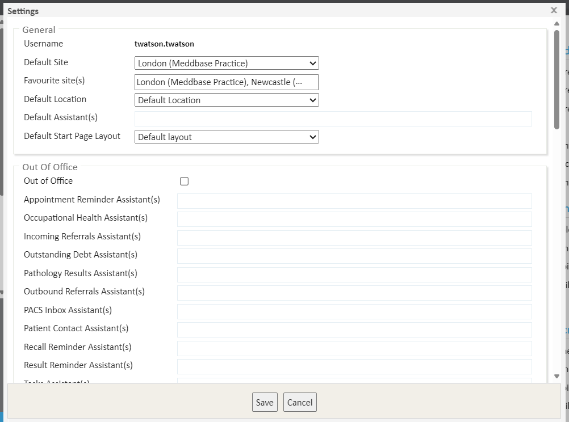Close the Settings dialog with X
569x422 pixels.
click(x=554, y=10)
